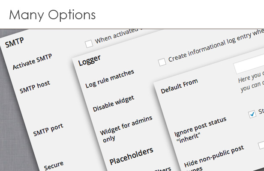The width and height of the screenshot is (264, 171).
Task: Click the "Activate SMTP" label
Action: [33, 62]
